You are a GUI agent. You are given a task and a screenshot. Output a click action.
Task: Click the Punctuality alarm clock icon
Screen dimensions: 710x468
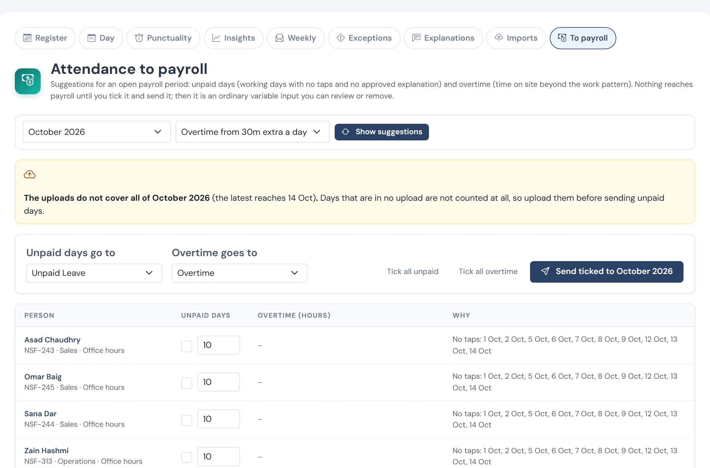pyautogui.click(x=139, y=38)
